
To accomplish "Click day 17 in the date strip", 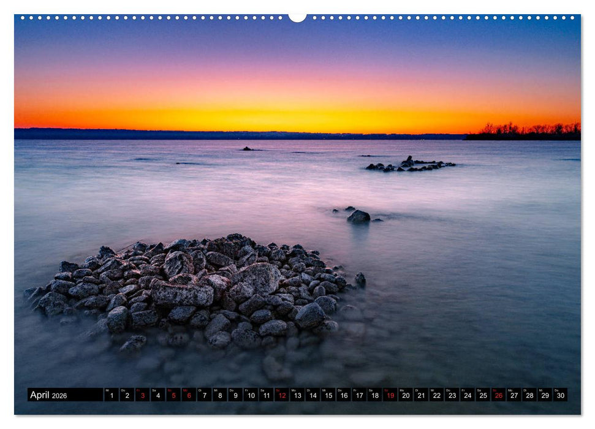I will tap(358, 395).
